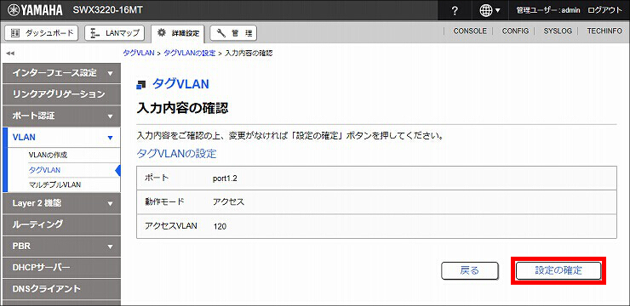This screenshot has width=630, height=306.
Task: Expand the ポート認証 menu
Action: 61,116
